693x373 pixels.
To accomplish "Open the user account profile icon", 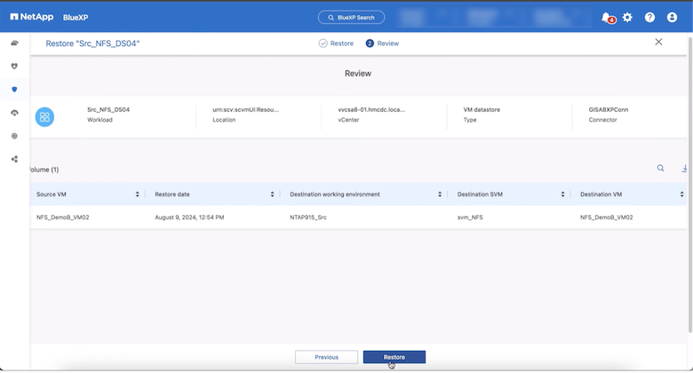I will click(672, 17).
